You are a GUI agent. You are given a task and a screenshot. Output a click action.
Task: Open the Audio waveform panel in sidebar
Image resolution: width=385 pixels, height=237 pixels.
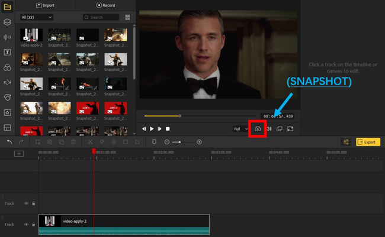[7, 37]
